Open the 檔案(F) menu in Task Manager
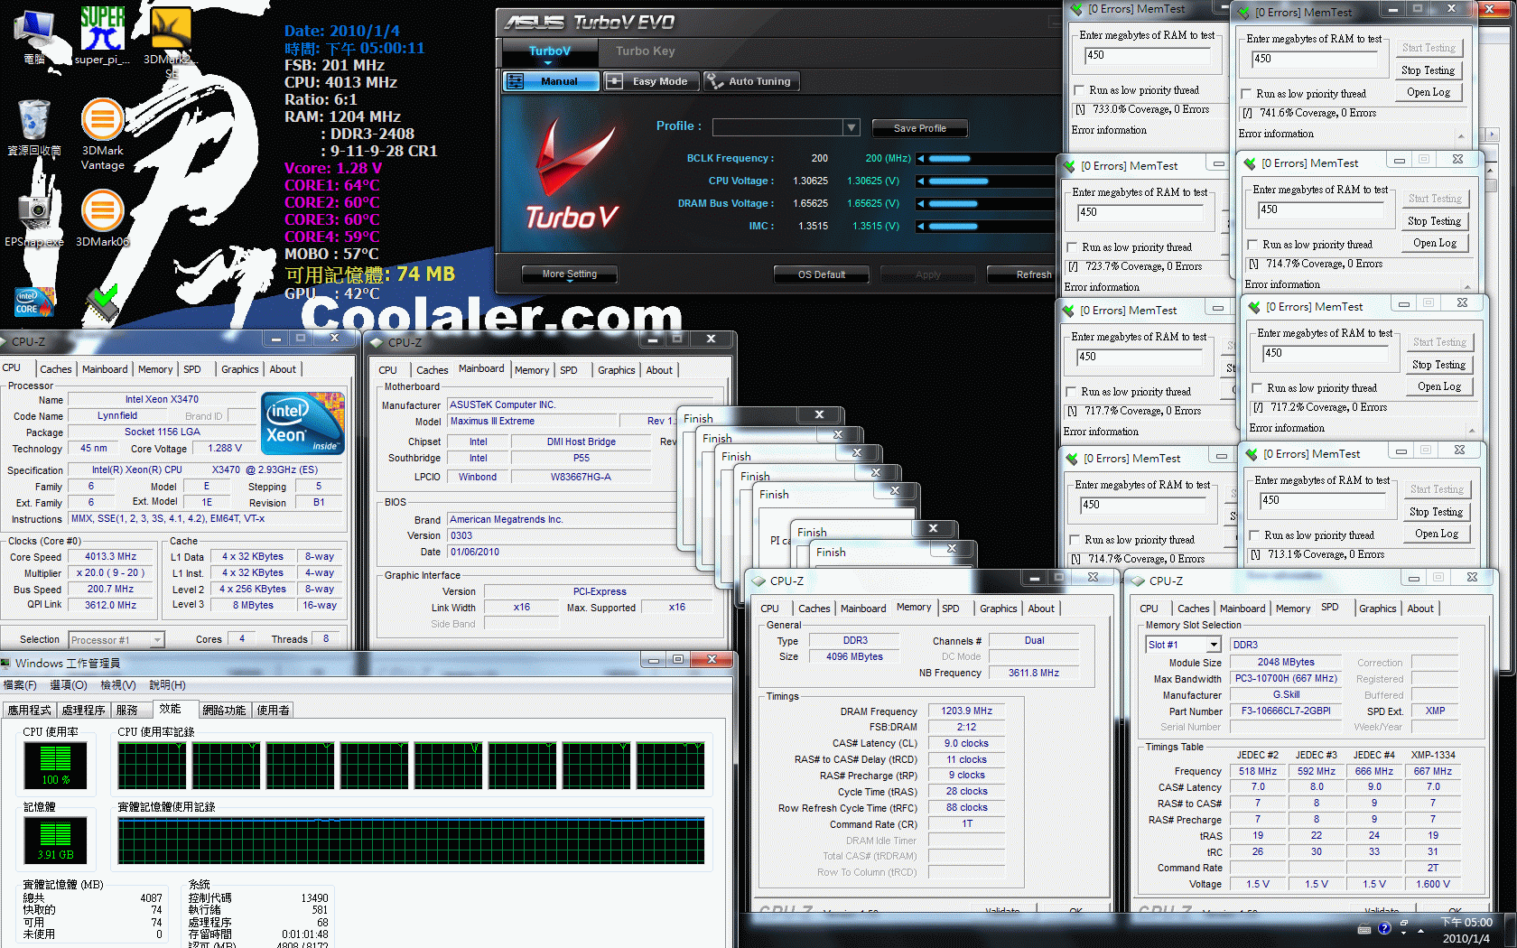 (x=20, y=685)
